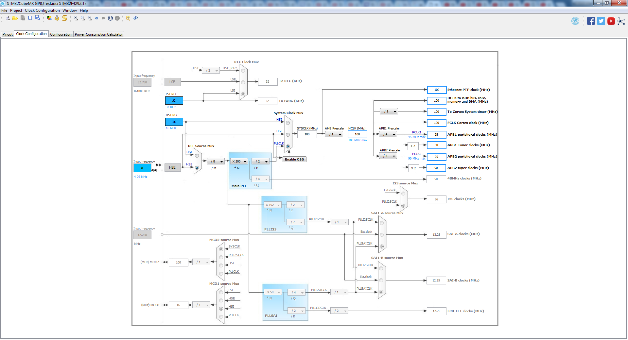Click the Import Project toolbar icon
628x340 pixels.
(x=23, y=18)
